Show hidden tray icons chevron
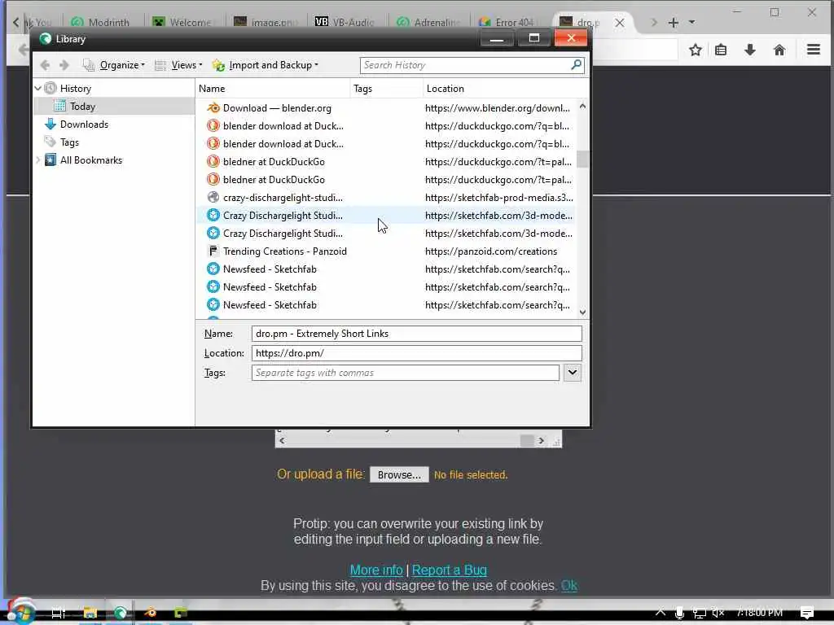Viewport: 834px width, 625px height. (x=660, y=612)
